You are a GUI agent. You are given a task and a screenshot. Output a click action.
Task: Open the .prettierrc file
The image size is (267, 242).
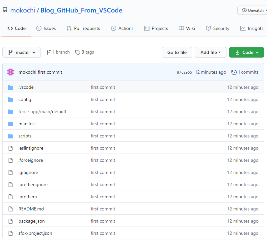click(28, 197)
